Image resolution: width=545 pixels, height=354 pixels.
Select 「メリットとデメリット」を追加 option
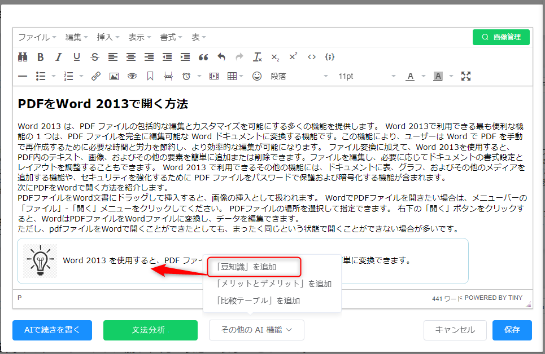click(x=273, y=284)
